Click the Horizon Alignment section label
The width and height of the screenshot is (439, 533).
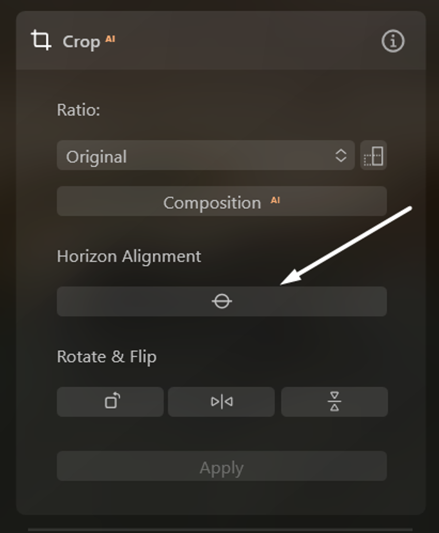click(129, 256)
